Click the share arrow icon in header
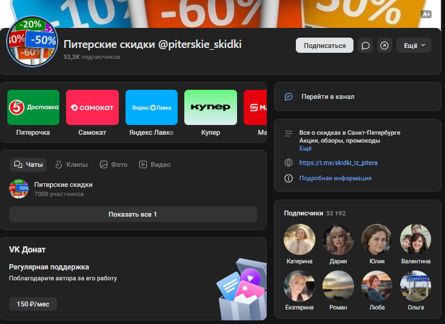445x324 pixels. (x=384, y=46)
